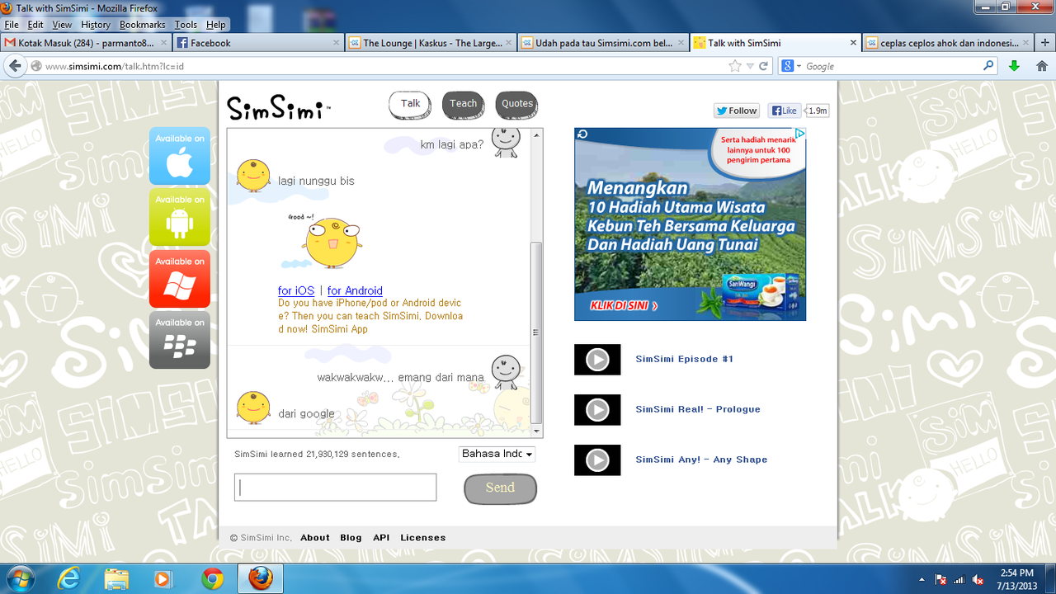Click the chat window scrollbar down arrow
Image resolution: width=1056 pixels, height=594 pixels.
537,431
